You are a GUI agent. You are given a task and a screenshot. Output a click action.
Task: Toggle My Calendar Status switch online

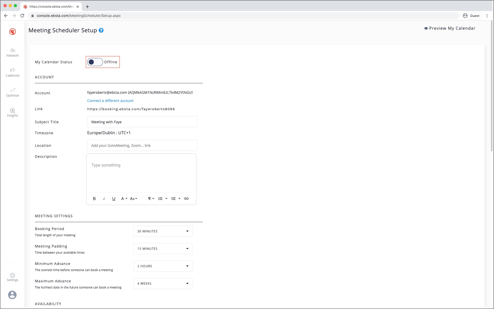95,62
